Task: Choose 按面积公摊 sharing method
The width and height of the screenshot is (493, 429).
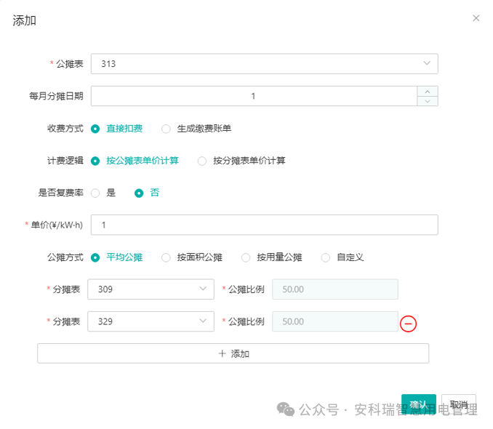Action: [x=166, y=257]
